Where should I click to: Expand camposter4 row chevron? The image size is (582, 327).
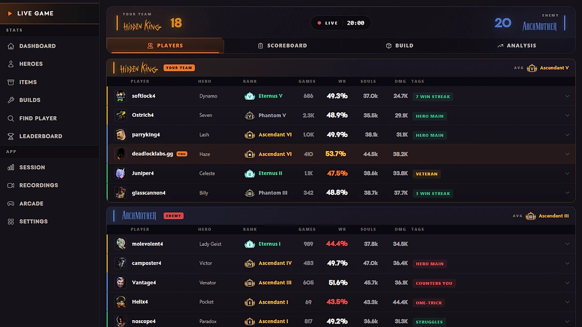[567, 263]
